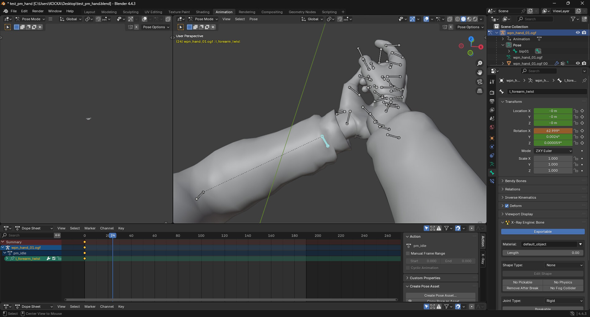Switch to orthographic grid view icon
This screenshot has height=317, width=590.
480,91
